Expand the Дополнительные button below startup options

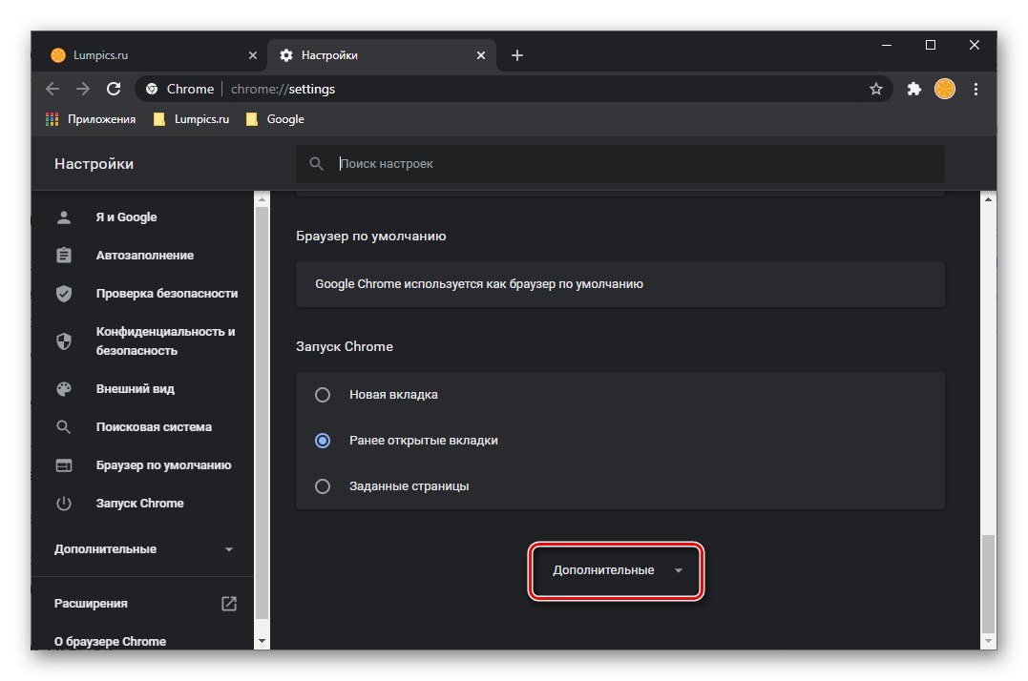click(617, 570)
